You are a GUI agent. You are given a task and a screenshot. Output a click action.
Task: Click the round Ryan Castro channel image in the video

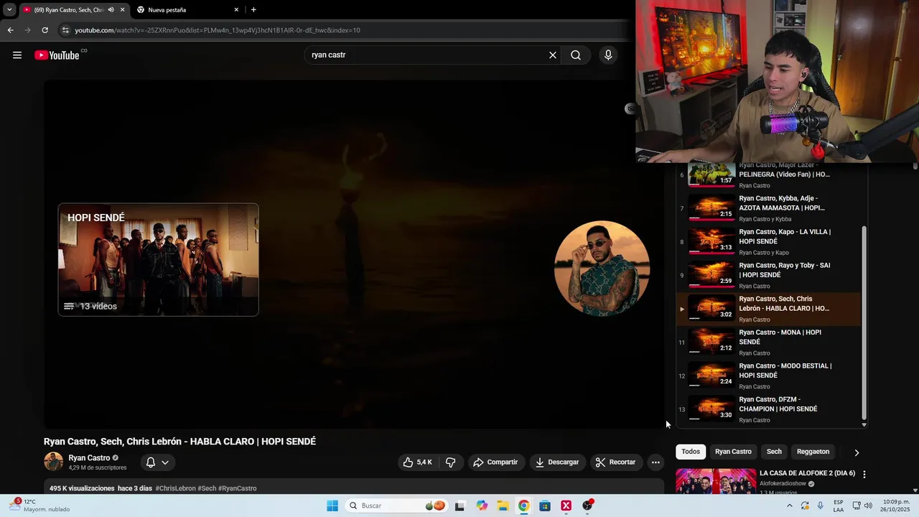pos(602,269)
